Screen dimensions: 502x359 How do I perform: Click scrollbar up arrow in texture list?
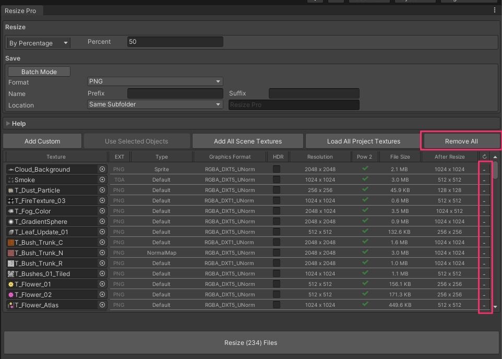[x=495, y=157]
